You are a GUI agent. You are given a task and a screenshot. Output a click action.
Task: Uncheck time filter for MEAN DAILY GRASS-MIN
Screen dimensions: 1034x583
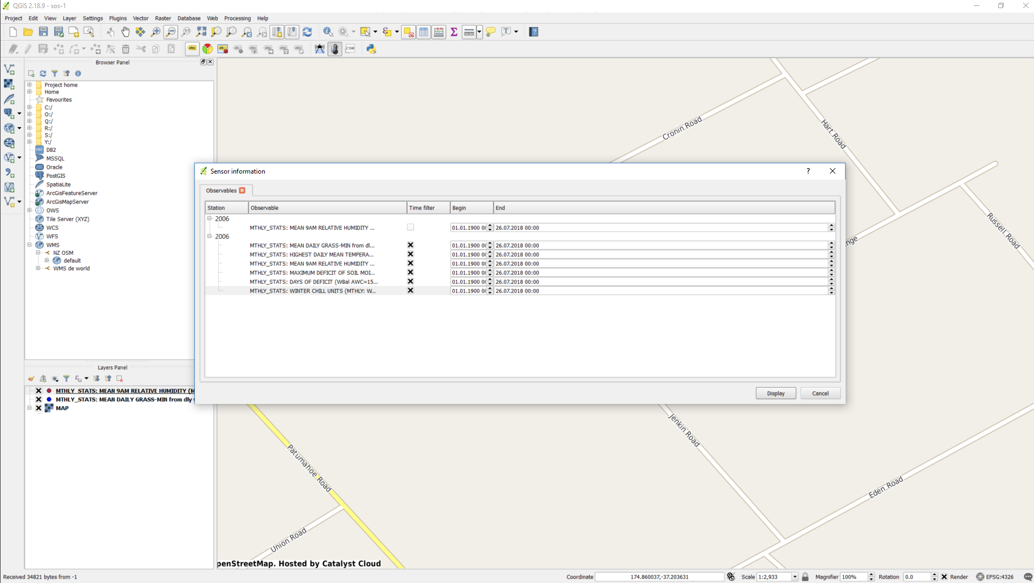click(x=410, y=246)
